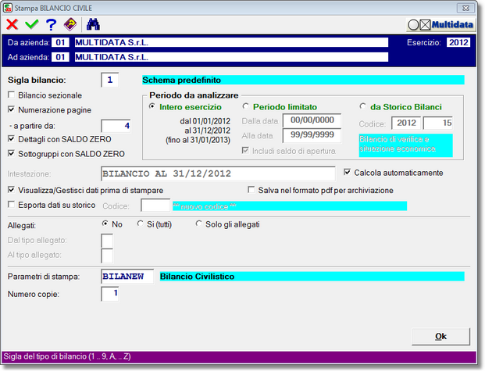Viewport: 485px width, 372px height.
Task: Open help with the blue question mark
Action: click(x=52, y=25)
